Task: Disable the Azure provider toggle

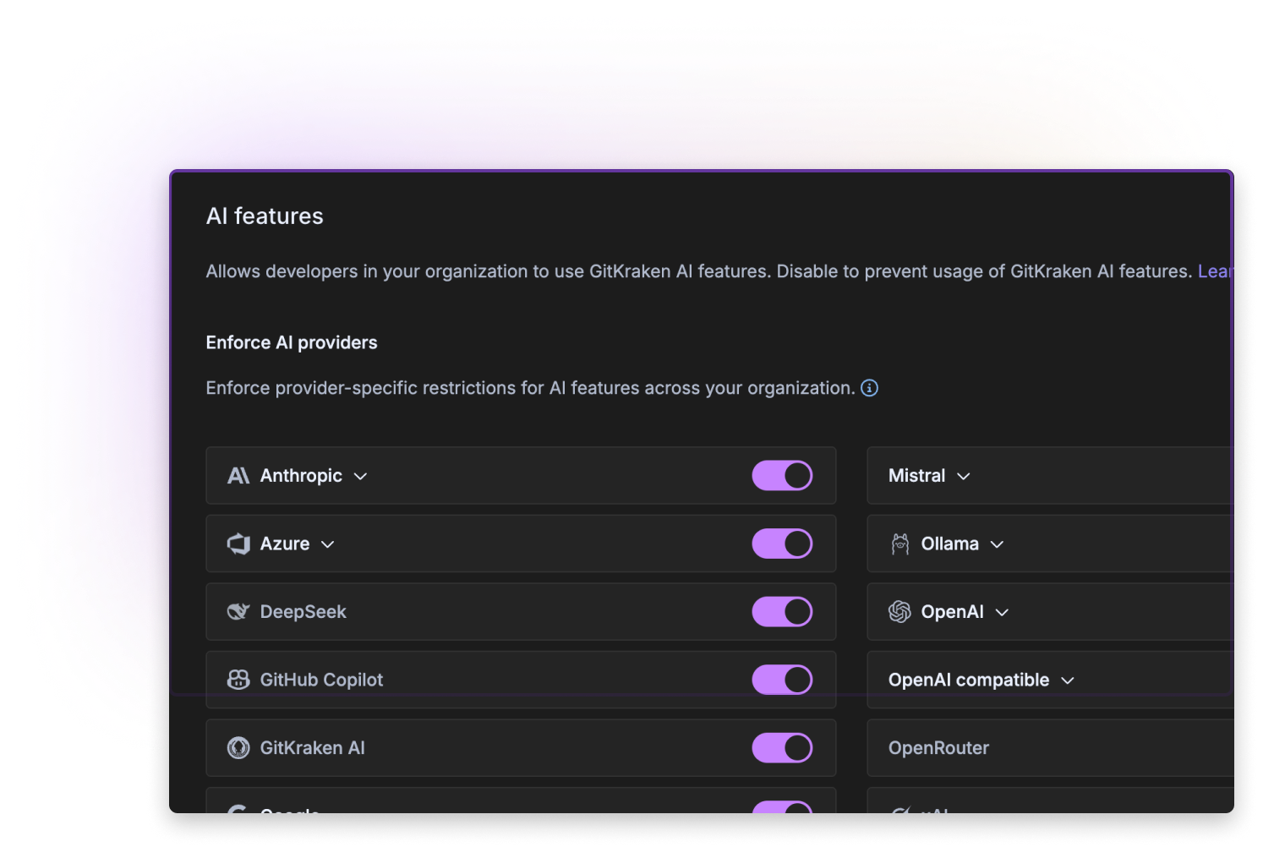Action: [782, 544]
